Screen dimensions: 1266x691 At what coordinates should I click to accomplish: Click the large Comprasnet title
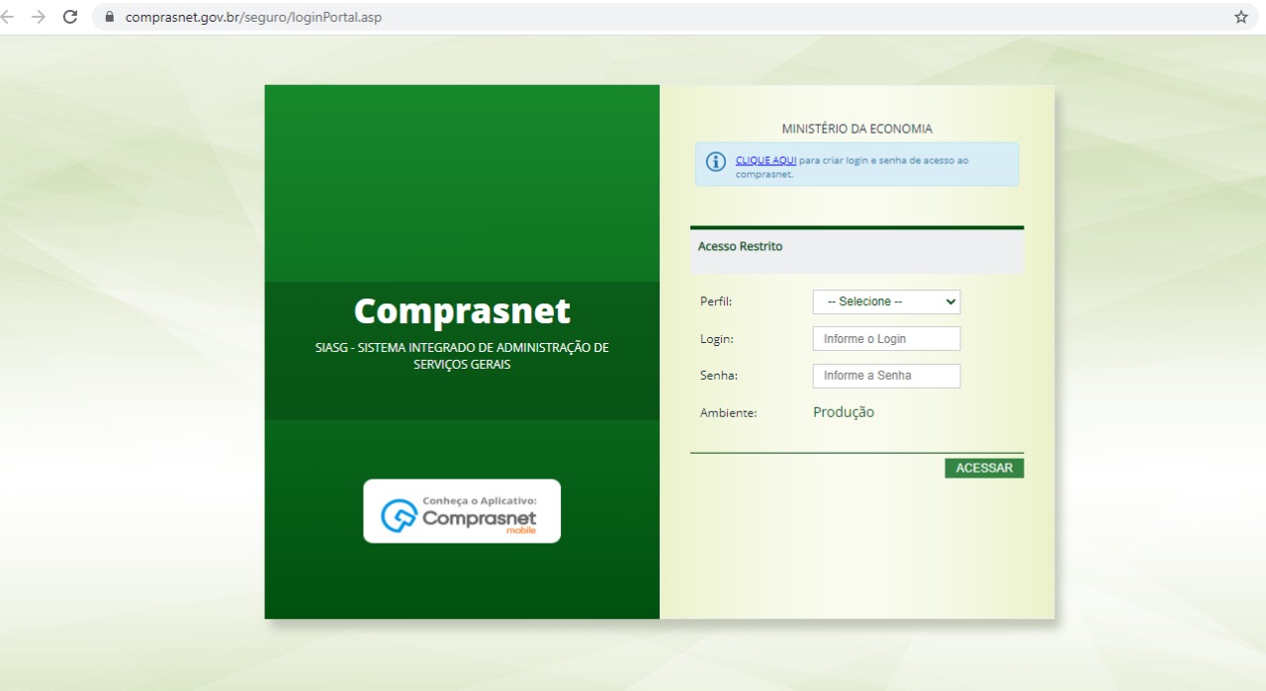(x=462, y=310)
